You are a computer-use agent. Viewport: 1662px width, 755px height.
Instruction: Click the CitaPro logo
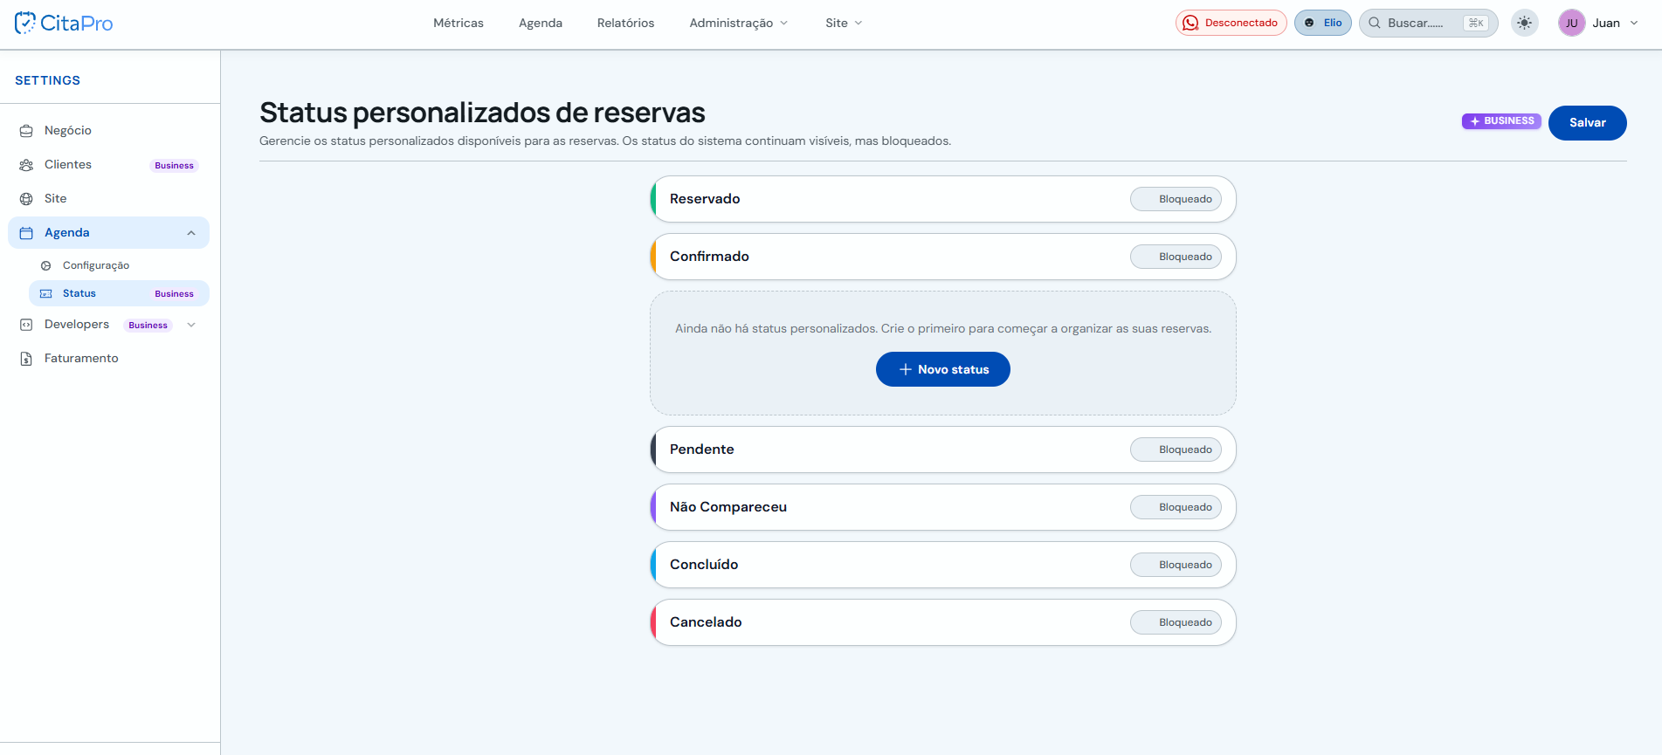[64, 23]
